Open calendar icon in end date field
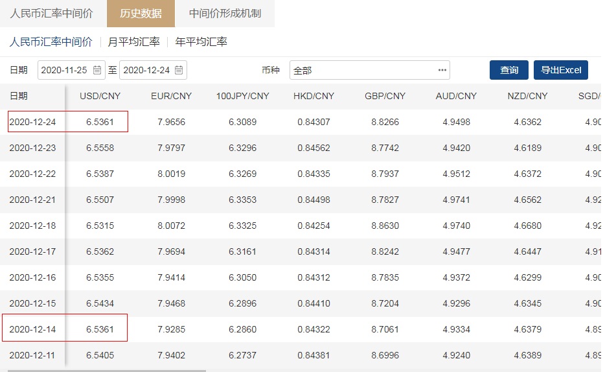The height and width of the screenshot is (372, 605). coord(179,70)
